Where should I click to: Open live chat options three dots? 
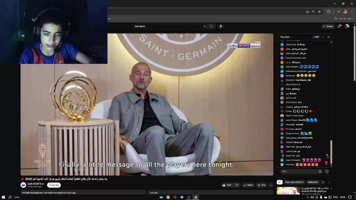pyautogui.click(x=323, y=37)
